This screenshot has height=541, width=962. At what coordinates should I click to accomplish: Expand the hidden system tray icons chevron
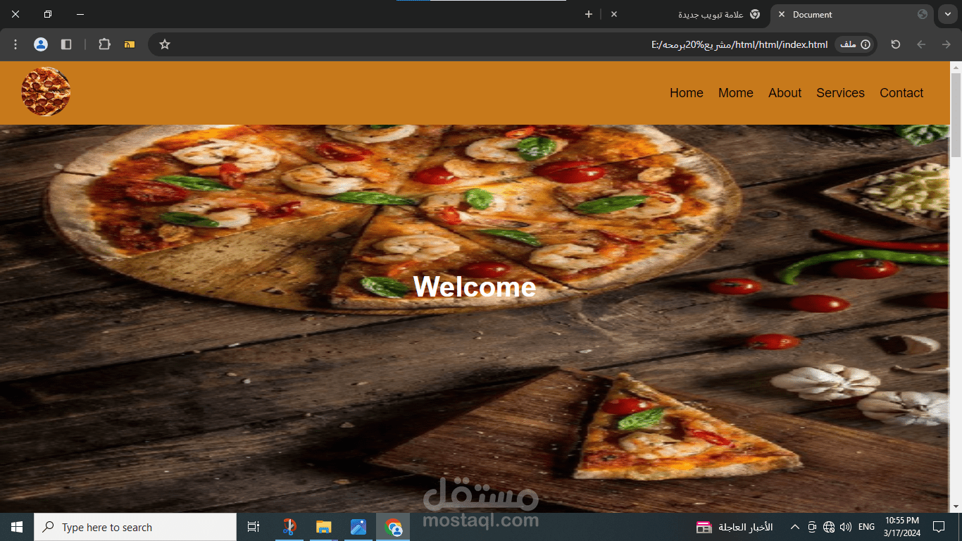click(x=795, y=527)
